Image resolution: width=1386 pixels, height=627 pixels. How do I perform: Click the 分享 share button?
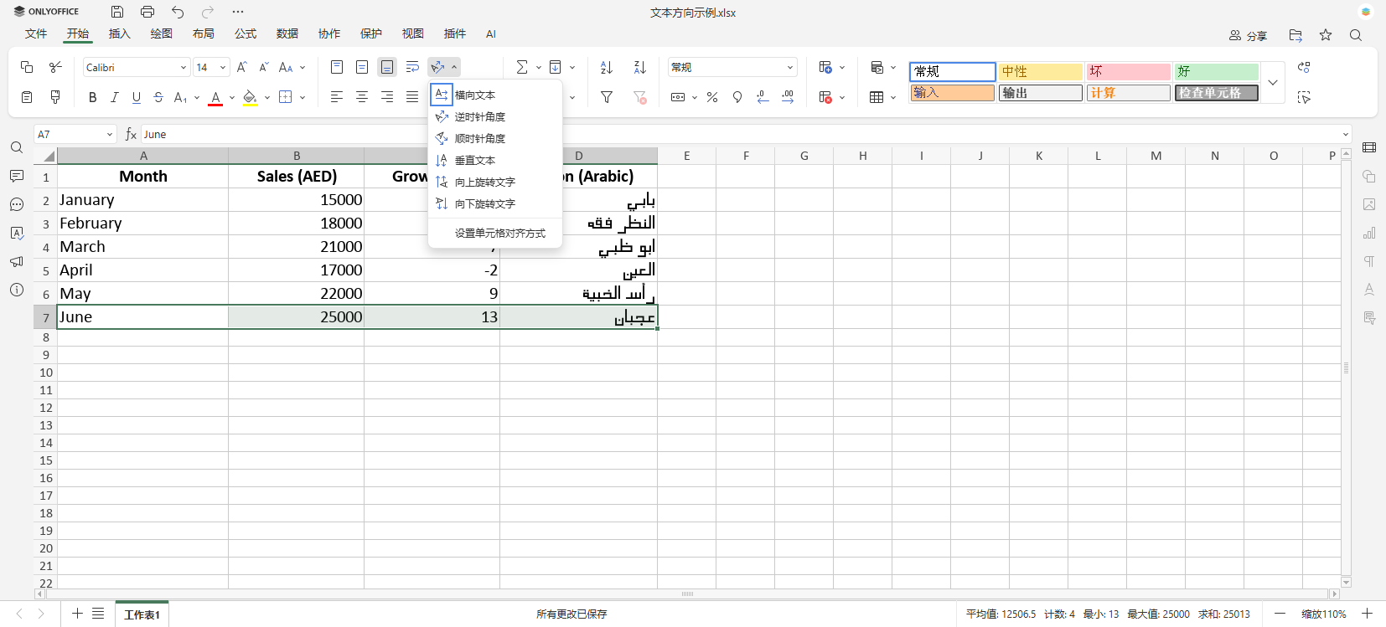coord(1248,36)
